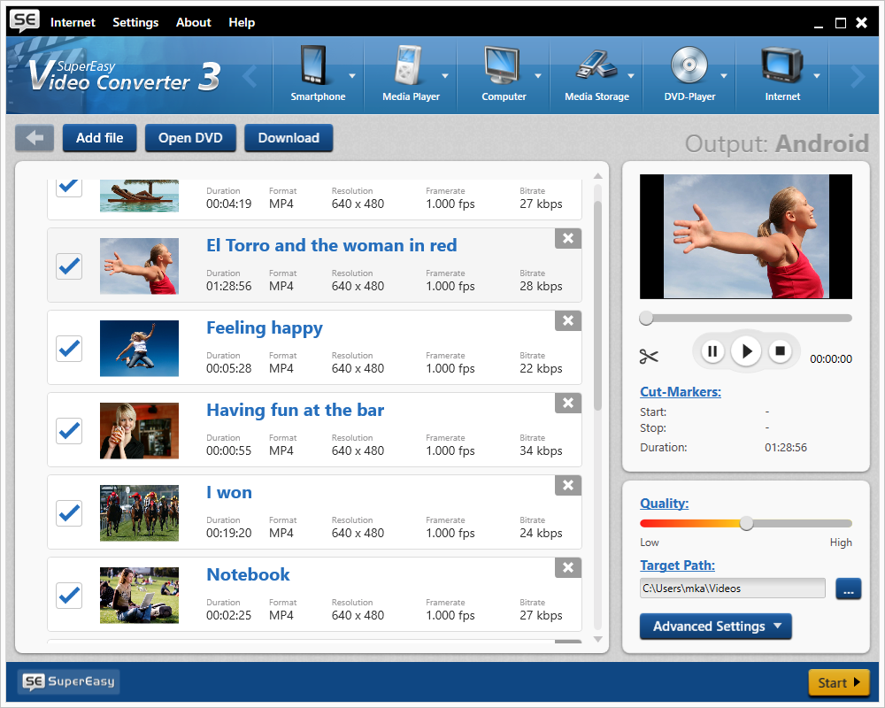Click the Download button
The width and height of the screenshot is (885, 708).
[289, 138]
